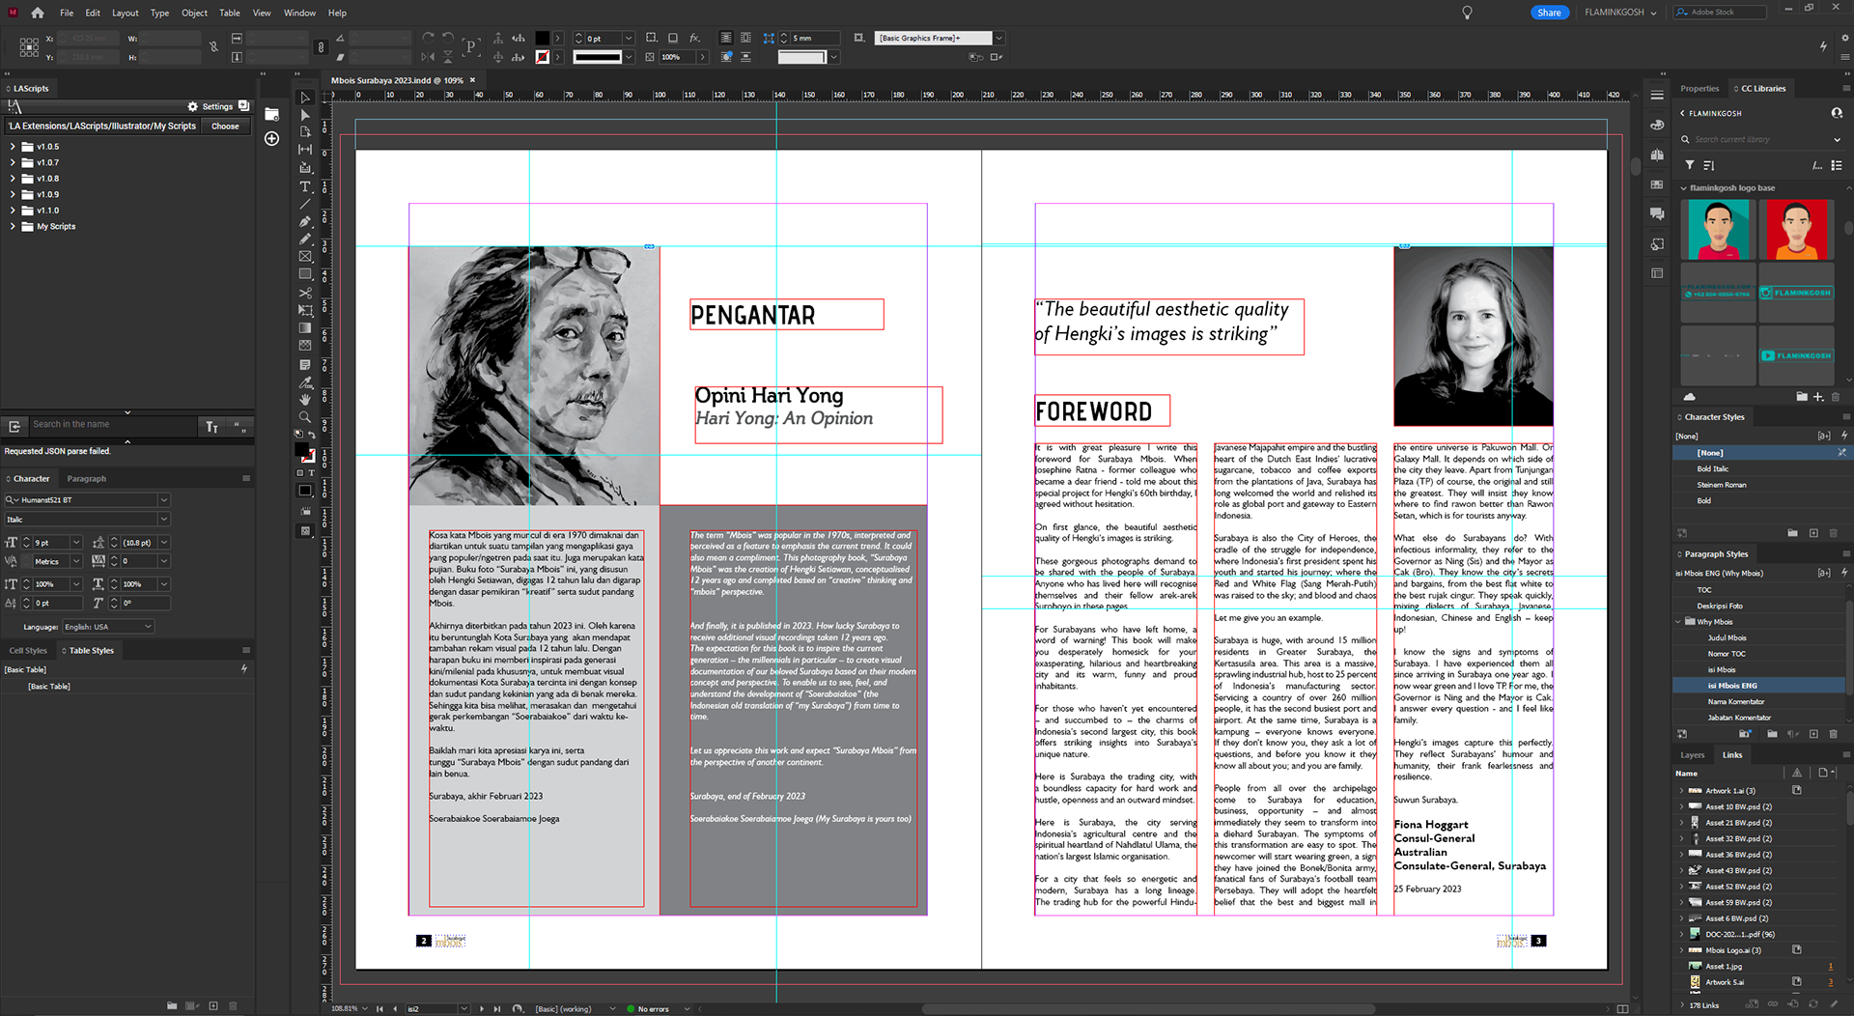This screenshot has width=1854, height=1016.
Task: Open the Basic Graphics Frame style dropdown
Action: pos(998,39)
